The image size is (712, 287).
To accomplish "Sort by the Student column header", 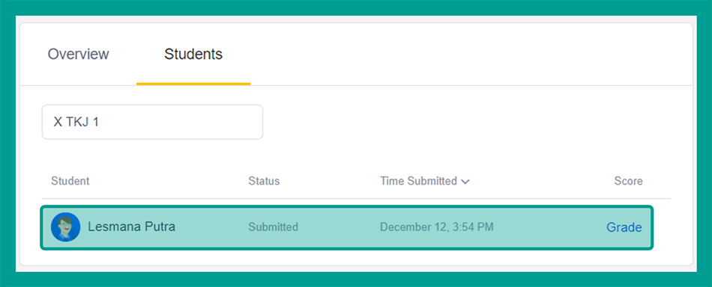I will click(70, 181).
